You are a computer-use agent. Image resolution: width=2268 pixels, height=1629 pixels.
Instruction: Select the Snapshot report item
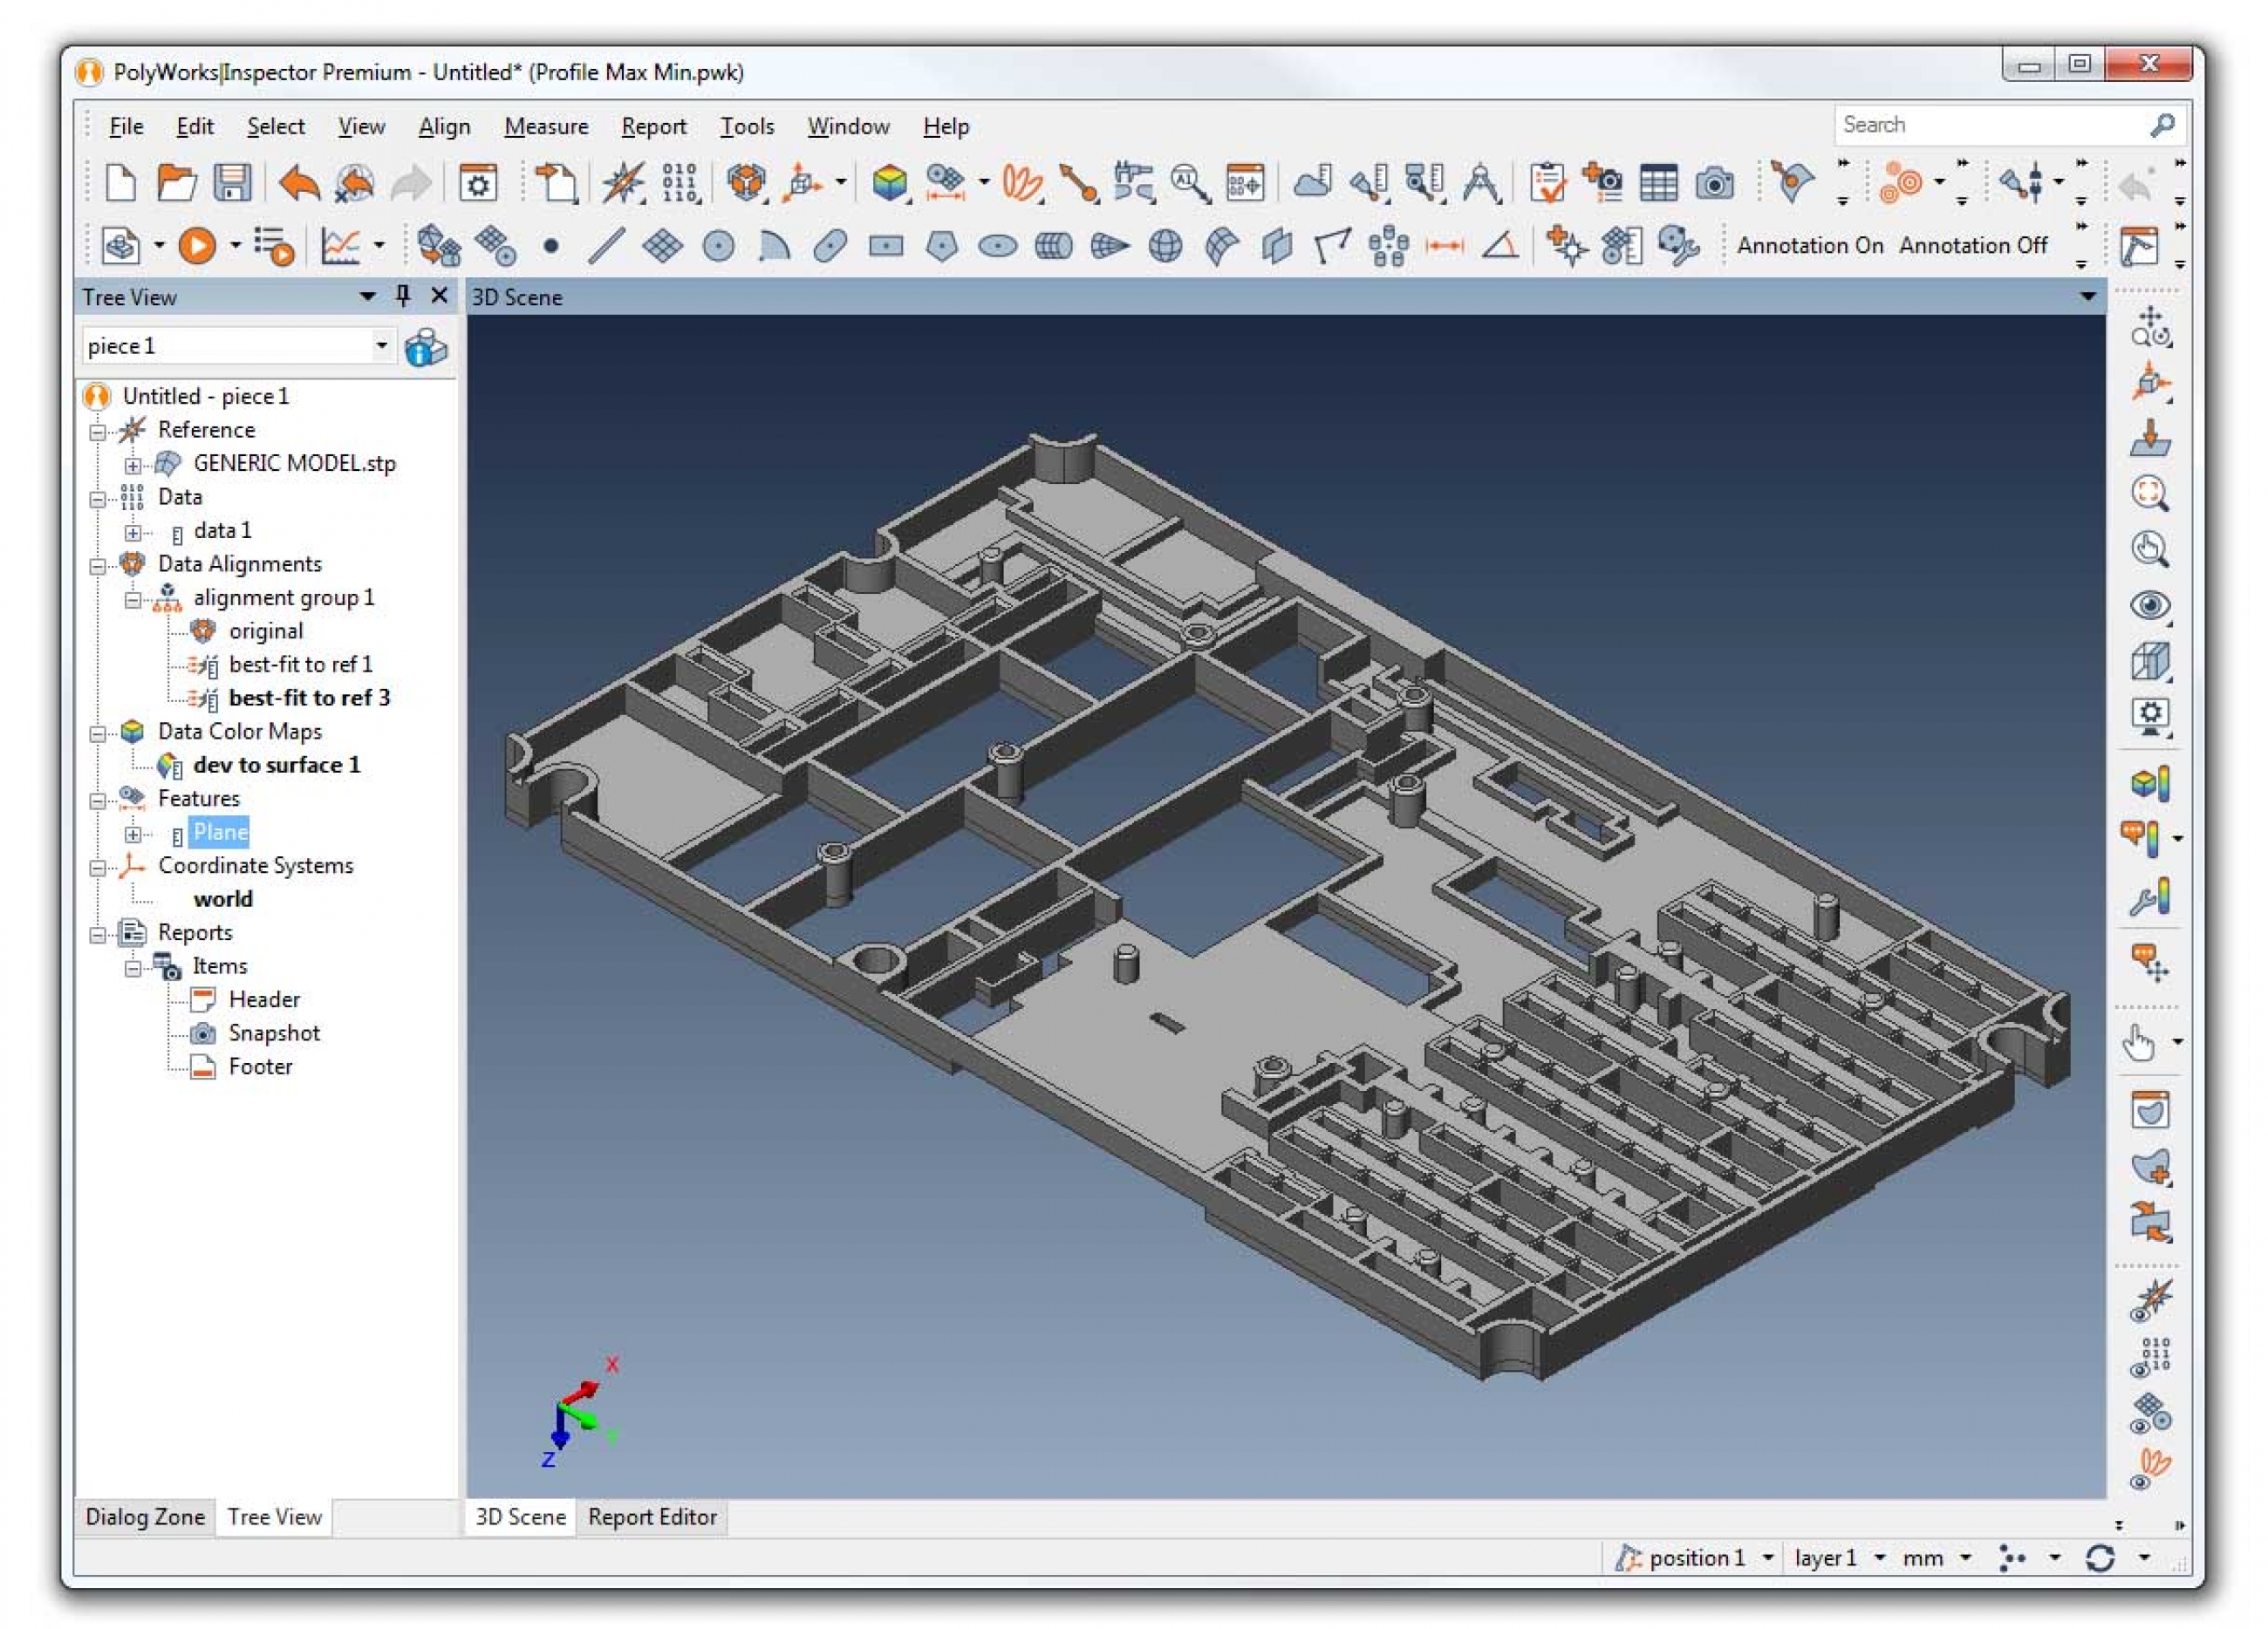(x=274, y=1033)
